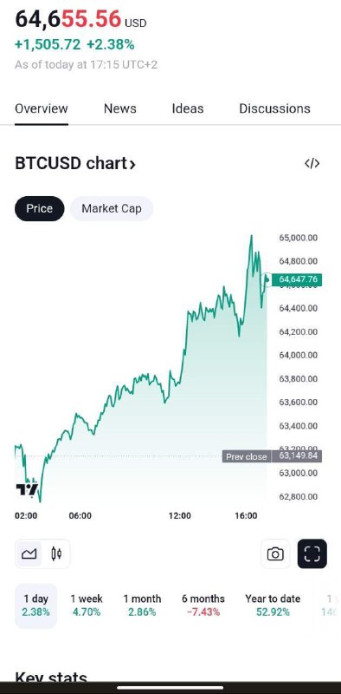Screen dimensions: 341x694
Task: Click the 64,647.76 current price tag
Action: [x=297, y=279]
